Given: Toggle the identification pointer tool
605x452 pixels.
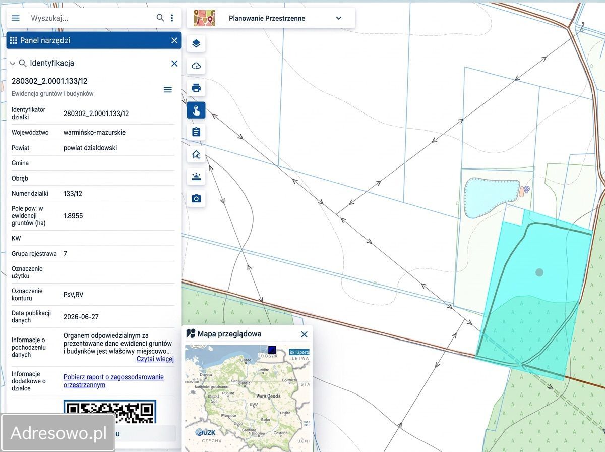Looking at the screenshot, I should pyautogui.click(x=196, y=110).
